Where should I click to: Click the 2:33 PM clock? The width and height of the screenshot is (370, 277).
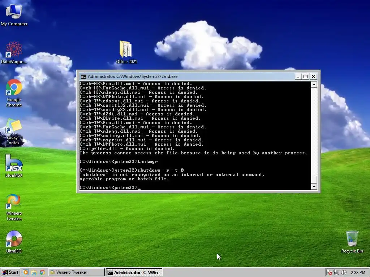[x=358, y=273]
